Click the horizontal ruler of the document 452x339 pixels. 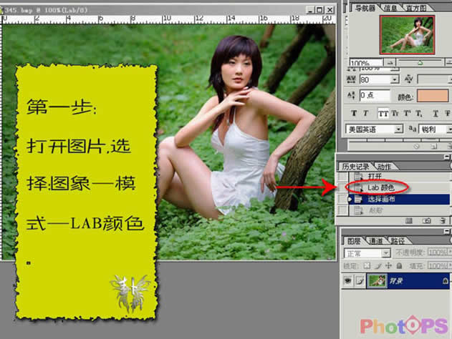click(x=169, y=19)
